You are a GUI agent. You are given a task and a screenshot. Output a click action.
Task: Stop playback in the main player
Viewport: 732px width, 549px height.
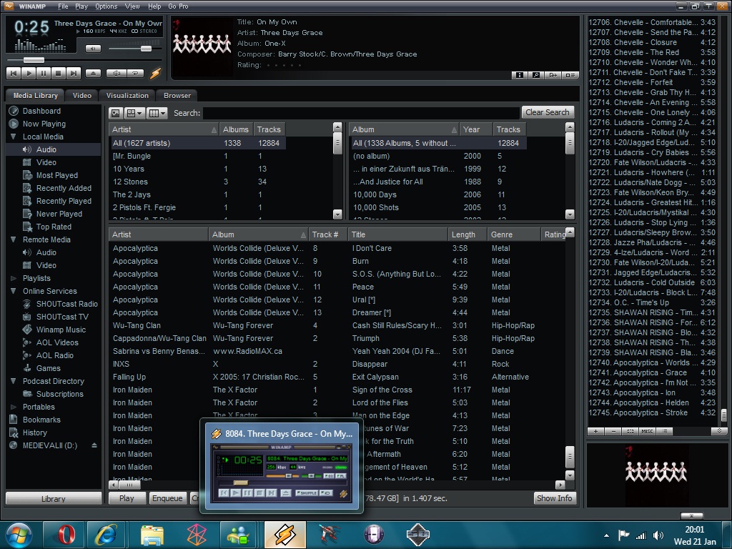pyautogui.click(x=59, y=74)
